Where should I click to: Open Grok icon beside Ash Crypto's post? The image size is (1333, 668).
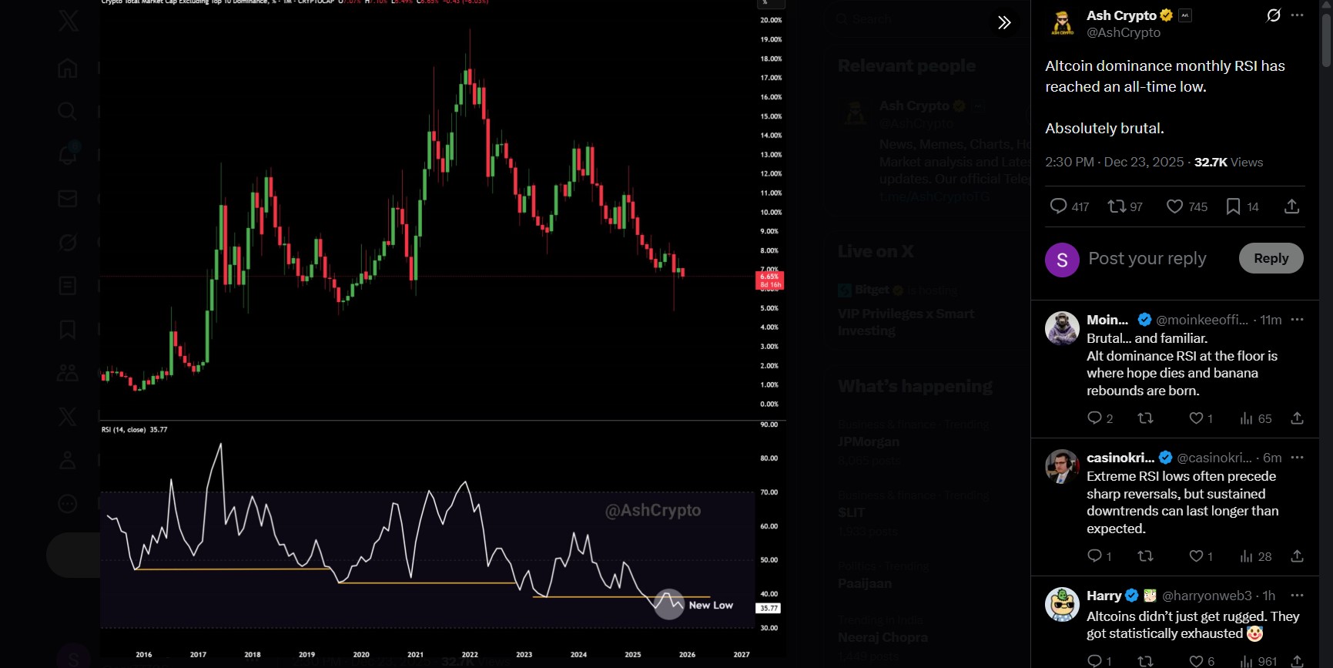(1274, 15)
